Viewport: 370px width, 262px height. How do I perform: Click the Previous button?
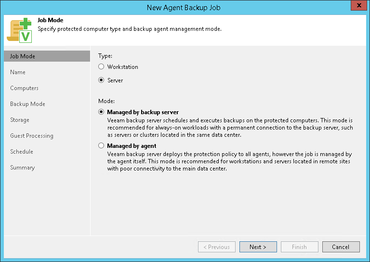[x=217, y=247]
